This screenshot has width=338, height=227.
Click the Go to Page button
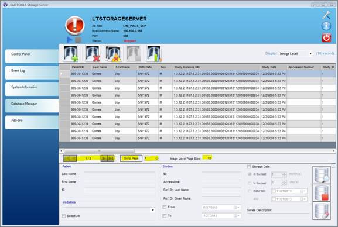[x=131, y=159]
